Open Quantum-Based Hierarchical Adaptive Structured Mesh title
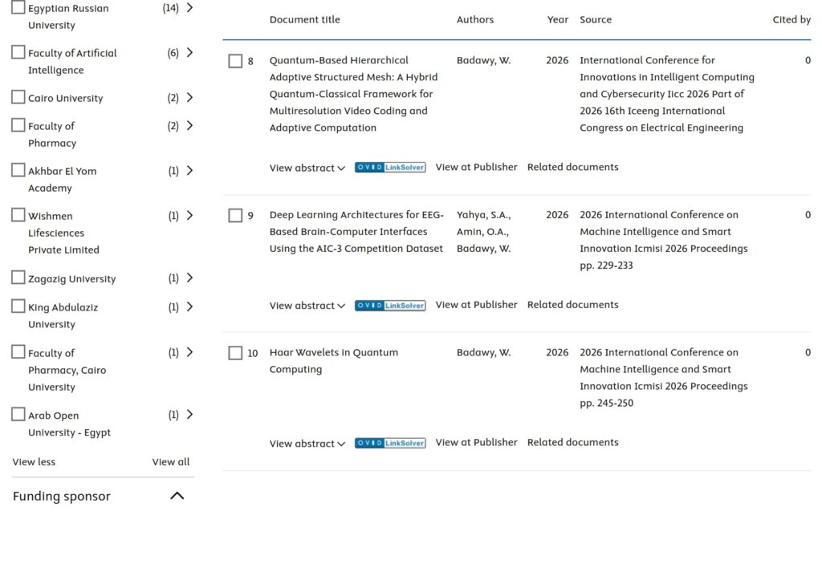The image size is (822, 580). [x=353, y=94]
